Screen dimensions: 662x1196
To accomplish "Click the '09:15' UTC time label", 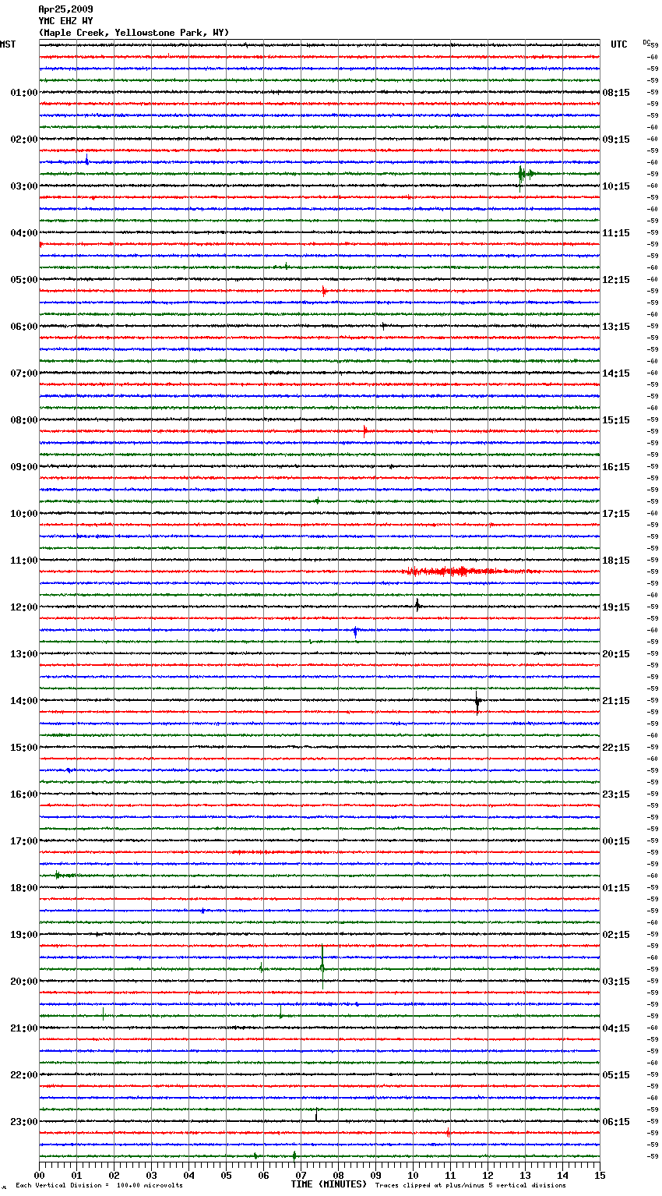I will pos(616,140).
